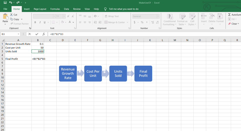This screenshot has width=241, height=131.
Task: Click the Tell me what you want to do box
Action: pyautogui.click(x=123, y=9)
